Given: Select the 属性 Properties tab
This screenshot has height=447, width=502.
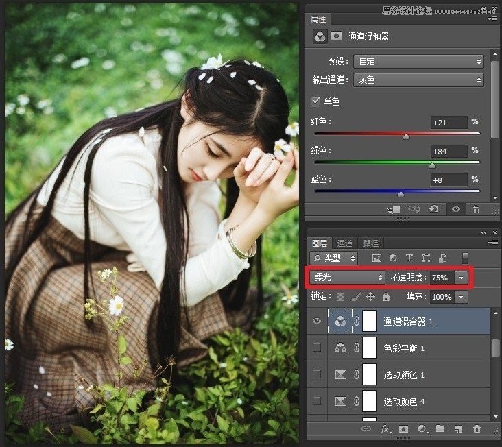Looking at the screenshot, I should tap(318, 19).
